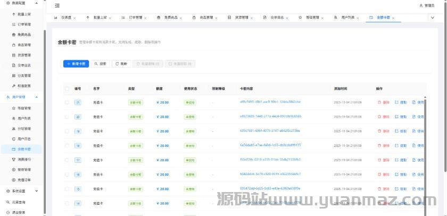Click the 提取 extract icon in row 20
Image resolution: width=447 pixels, height=216 pixels.
click(x=400, y=117)
